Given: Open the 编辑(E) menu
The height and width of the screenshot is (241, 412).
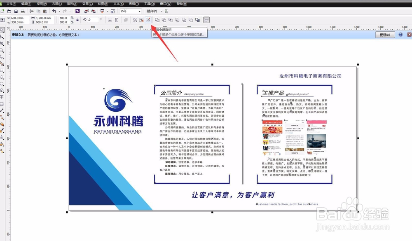Looking at the screenshot, I should coord(26,4).
